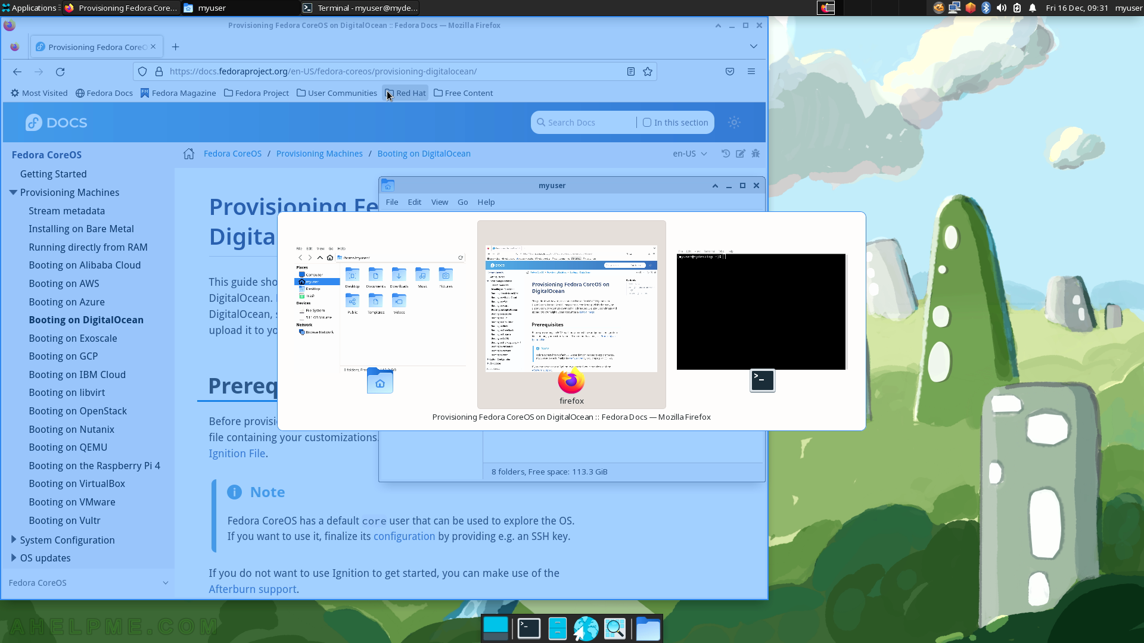This screenshot has width=1144, height=643.
Task: Open Most Visited bookmarks button
Action: pos(39,93)
